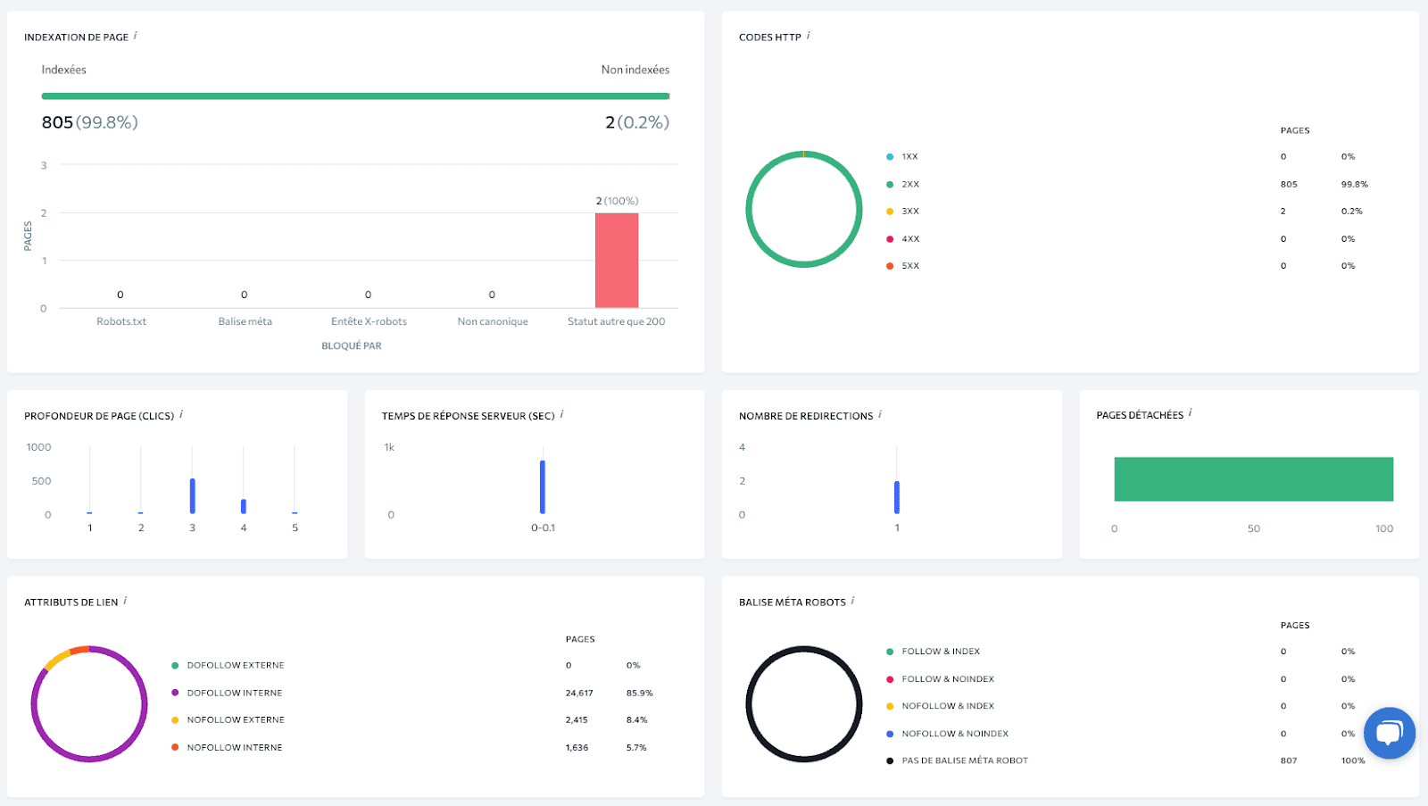Select the 2XX green legend dot
1428x806 pixels.
[890, 185]
